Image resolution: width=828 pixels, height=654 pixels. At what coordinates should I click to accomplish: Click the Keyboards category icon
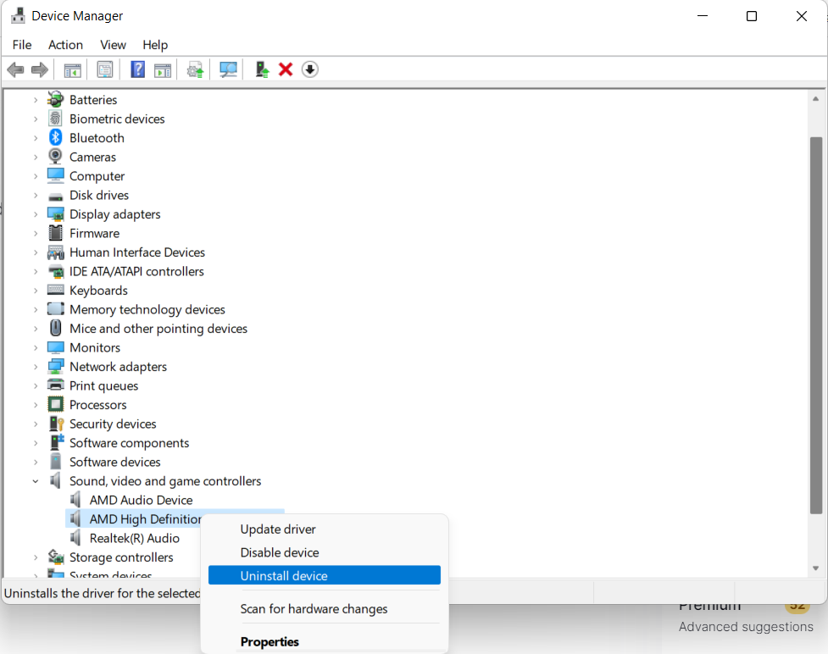click(x=55, y=290)
